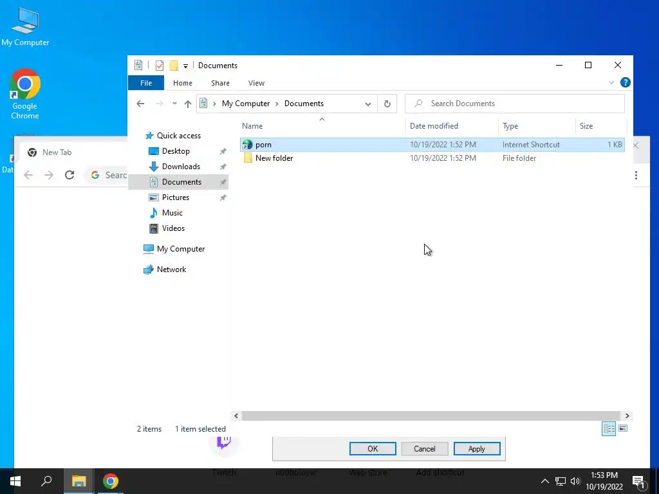Screen dimensions: 659x494
Task: Select Quick access in navigation pane
Action: coord(179,136)
